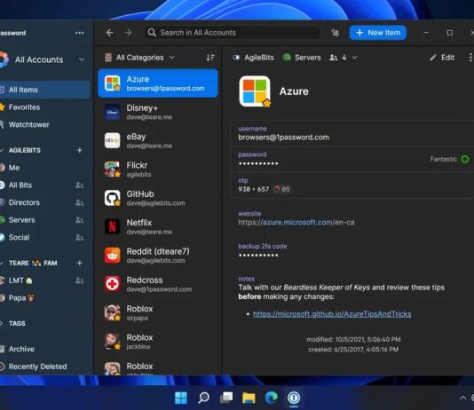The height and width of the screenshot is (410, 474).
Task: Click the Servers vault label in details header
Action: click(x=302, y=58)
